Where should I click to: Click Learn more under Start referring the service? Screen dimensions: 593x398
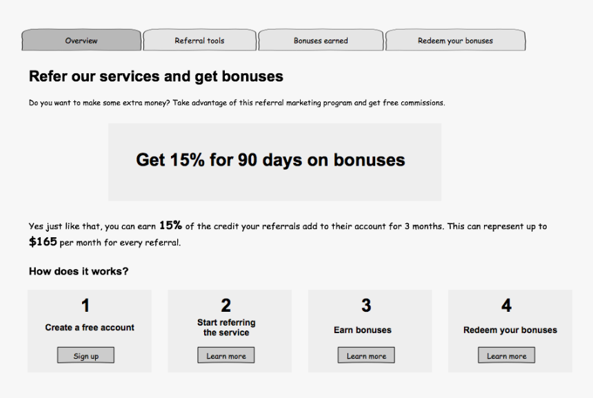226,356
